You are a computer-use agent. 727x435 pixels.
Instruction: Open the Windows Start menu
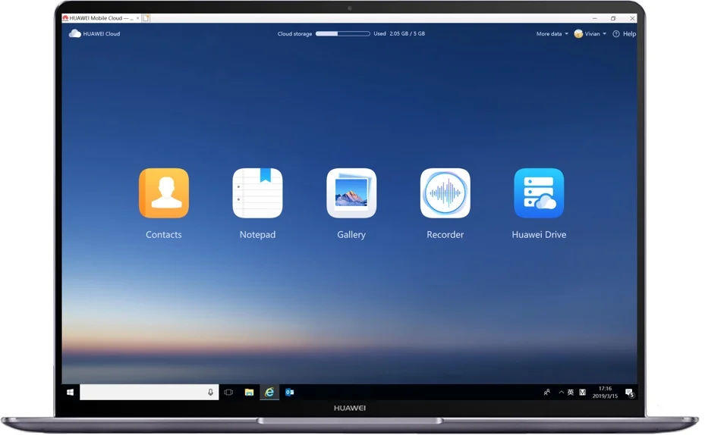(70, 393)
